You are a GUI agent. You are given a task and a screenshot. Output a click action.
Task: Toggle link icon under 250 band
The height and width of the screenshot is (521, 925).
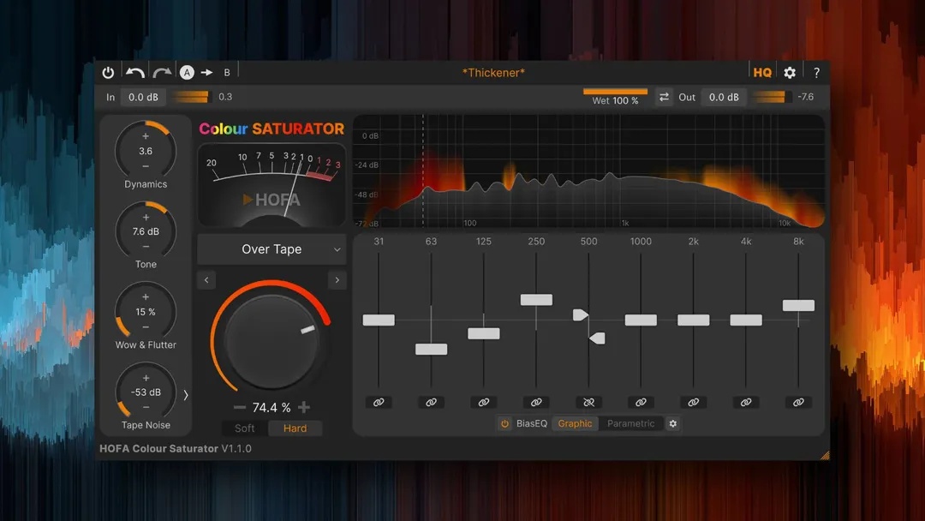pos(536,403)
